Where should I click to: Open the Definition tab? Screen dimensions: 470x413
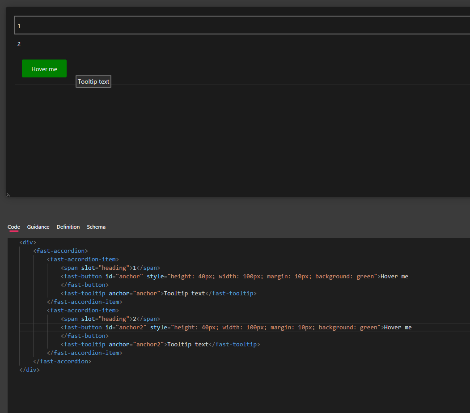pyautogui.click(x=68, y=227)
